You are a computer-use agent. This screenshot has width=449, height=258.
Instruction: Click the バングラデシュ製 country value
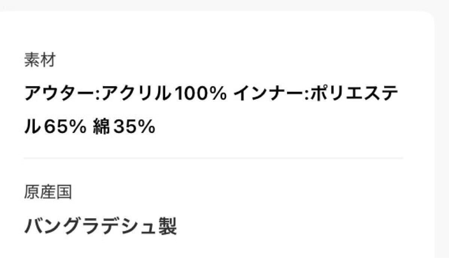pos(100,226)
